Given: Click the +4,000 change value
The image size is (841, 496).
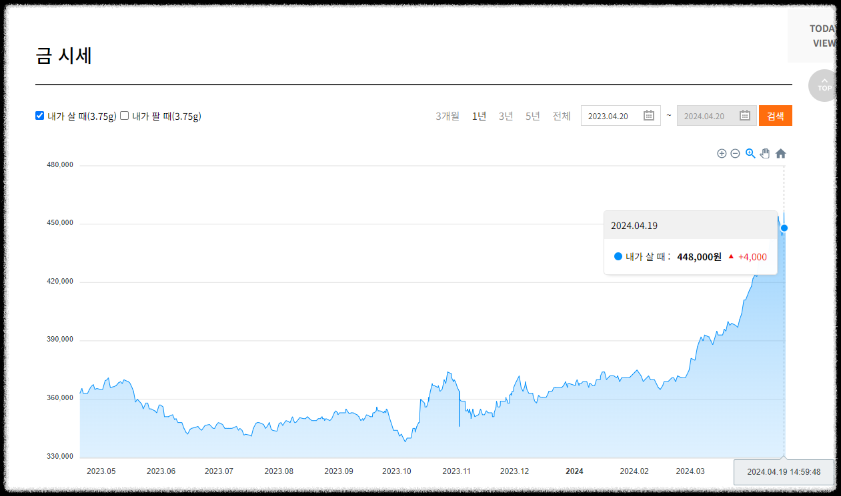Looking at the screenshot, I should 752,257.
